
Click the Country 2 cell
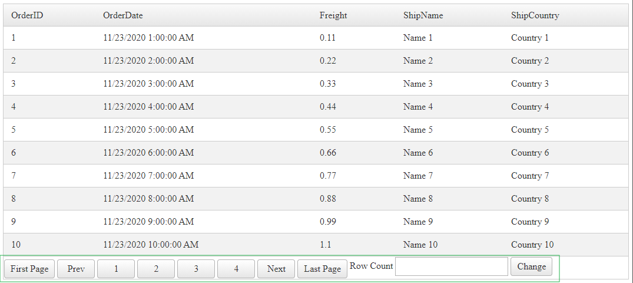coord(530,61)
